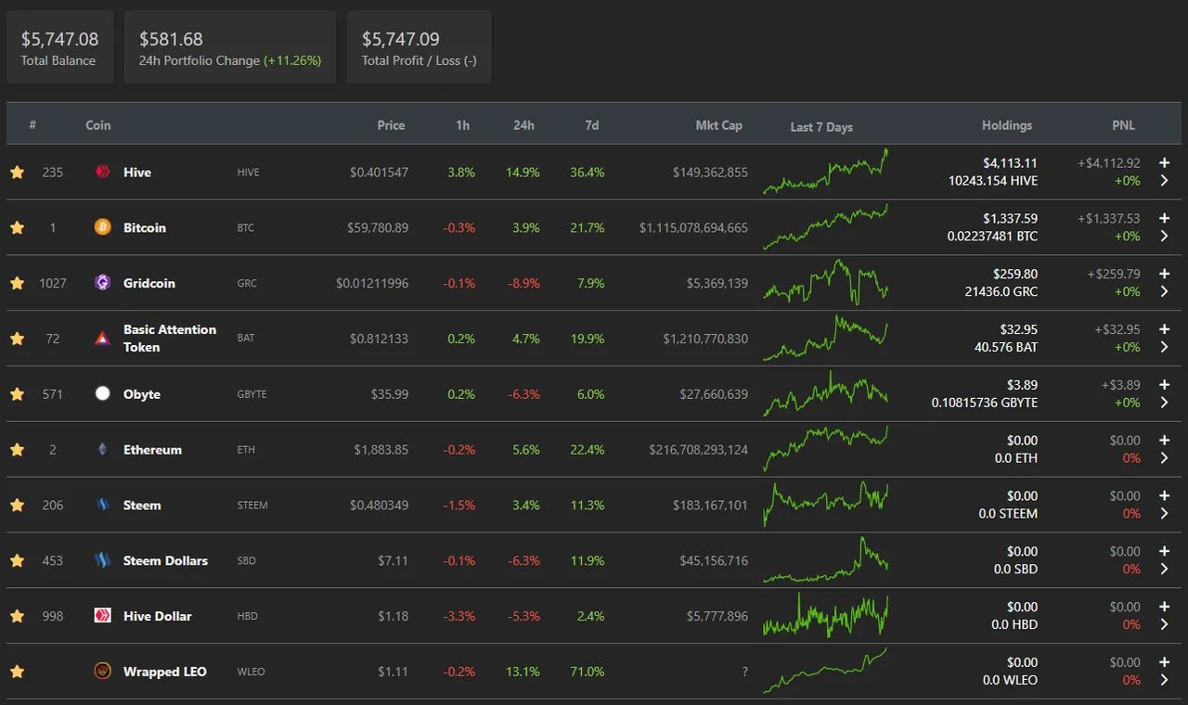This screenshot has height=705, width=1188.
Task: Add a transaction with Steem Dollars plus icon
Action: [x=1164, y=551]
